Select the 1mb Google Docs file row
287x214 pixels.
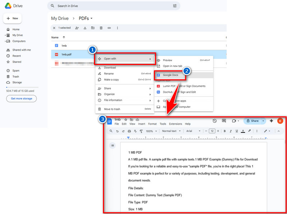click(x=139, y=46)
